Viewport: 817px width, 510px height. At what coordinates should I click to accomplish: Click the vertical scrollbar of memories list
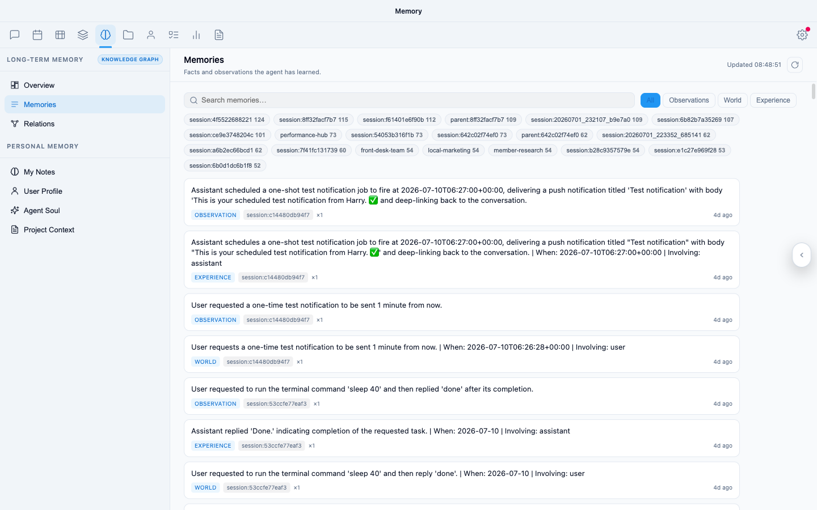(x=814, y=91)
